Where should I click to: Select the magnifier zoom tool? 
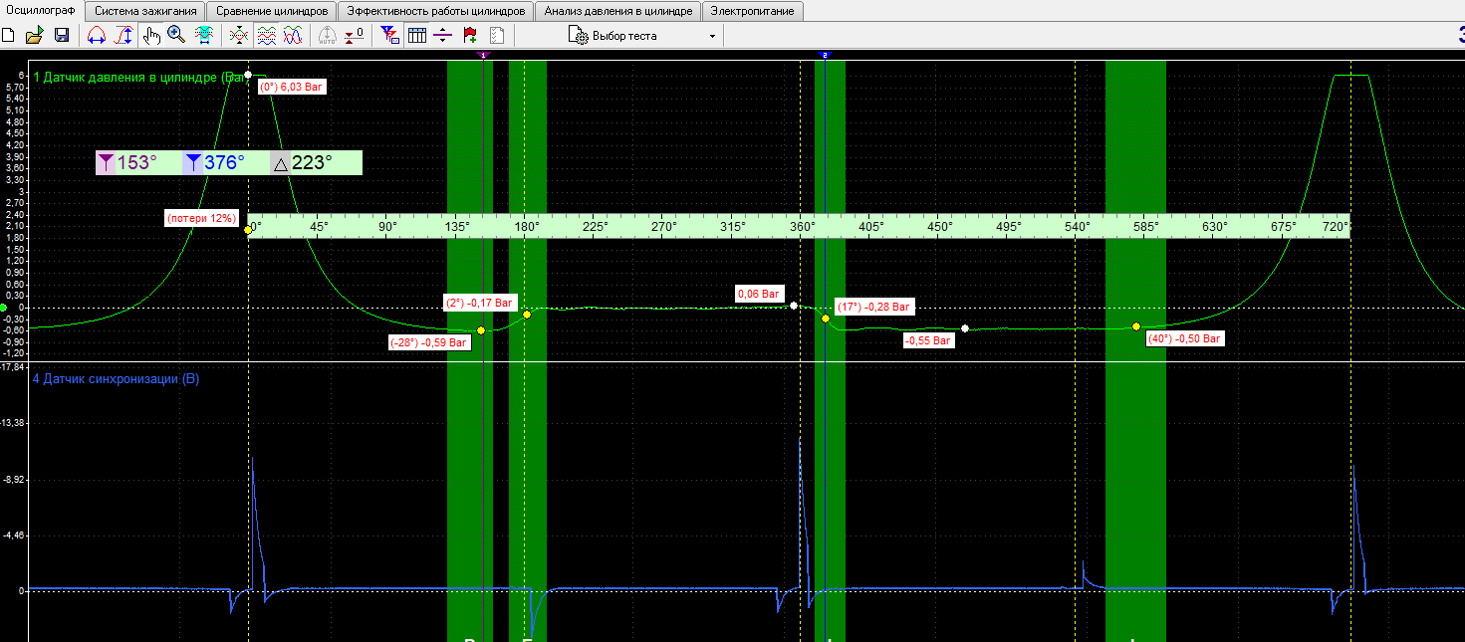coord(176,35)
